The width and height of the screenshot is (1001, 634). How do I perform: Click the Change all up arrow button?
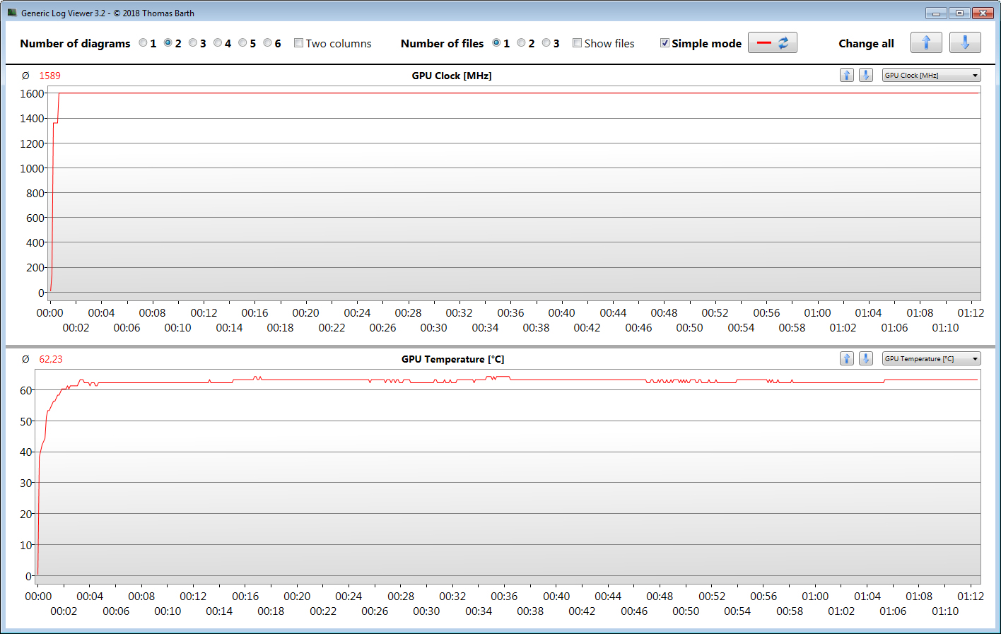tap(926, 43)
